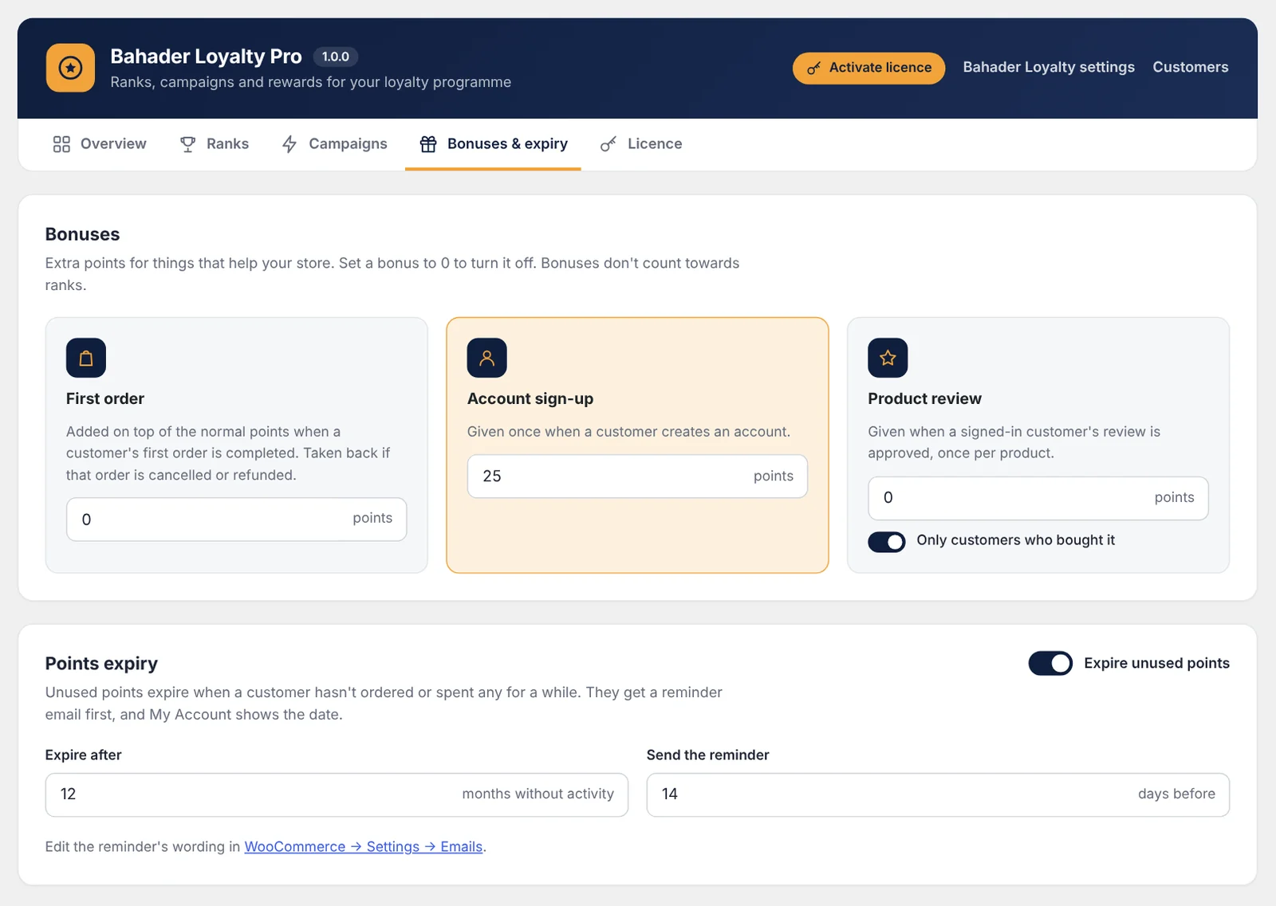The image size is (1276, 906).
Task: Click the Bahader Loyalty Pro title text
Action: (206, 57)
